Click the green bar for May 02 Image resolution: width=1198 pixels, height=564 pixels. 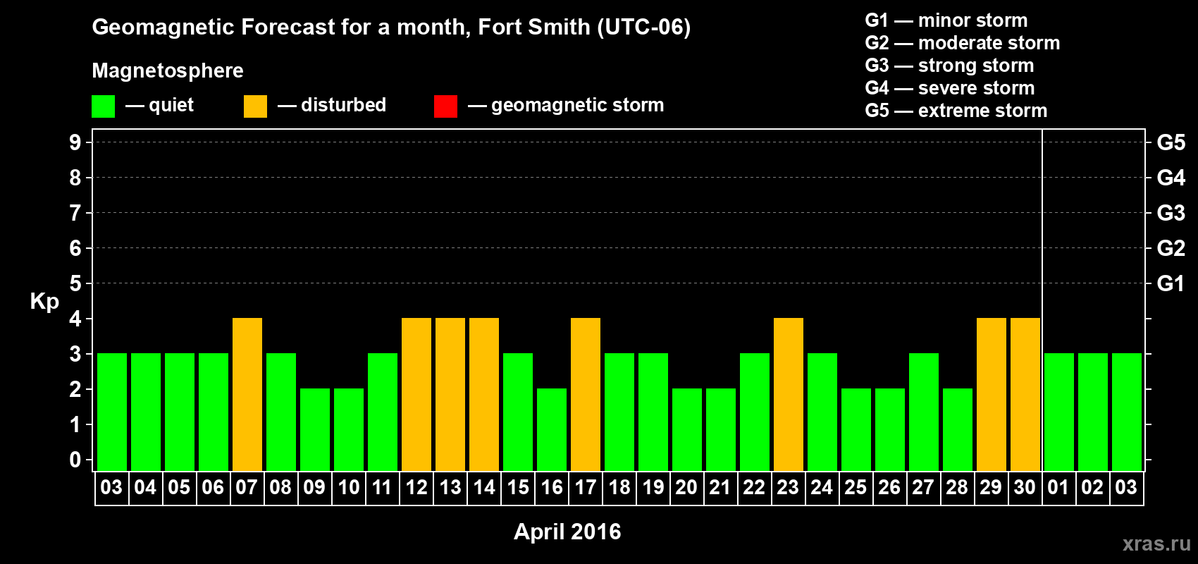point(1093,412)
